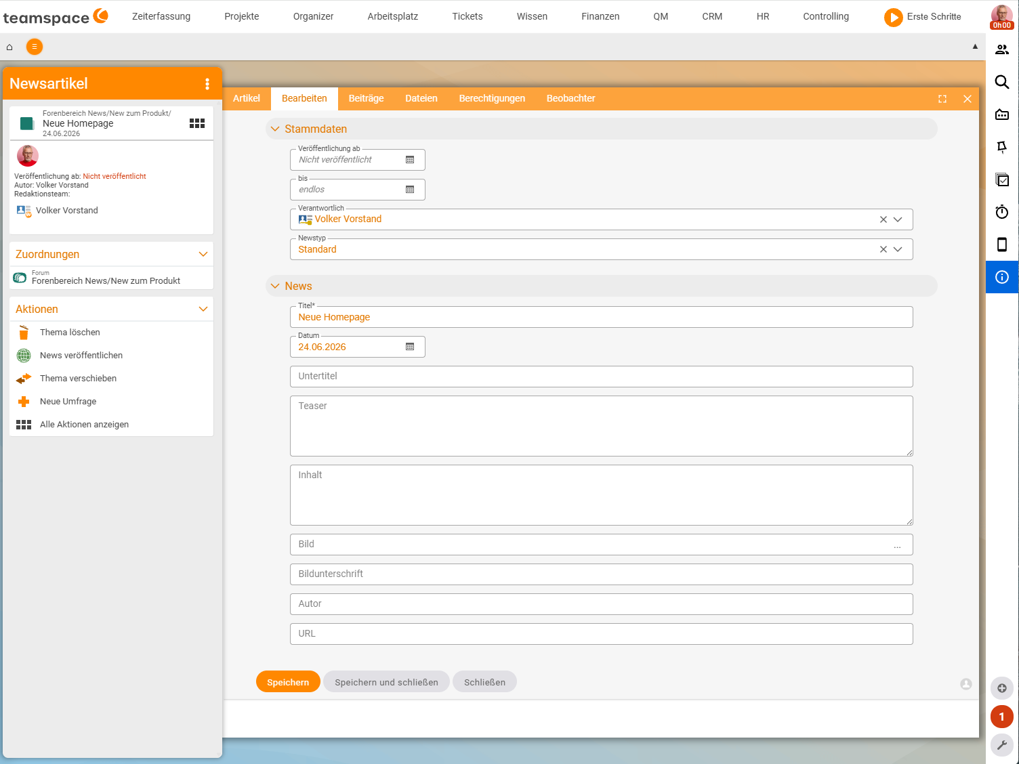Click the round plus button in right sidebar
The height and width of the screenshot is (764, 1019).
(1002, 688)
